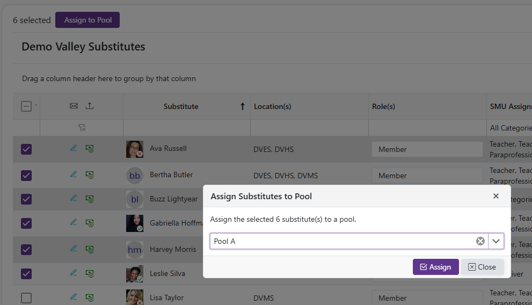Image resolution: width=532 pixels, height=305 pixels.
Task: Click green pay icon for Harvey Morris
Action: click(90, 249)
